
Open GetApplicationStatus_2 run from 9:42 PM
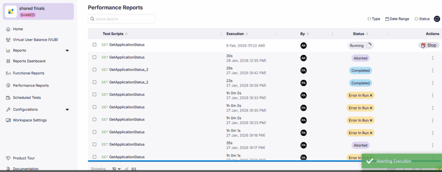click(x=129, y=69)
